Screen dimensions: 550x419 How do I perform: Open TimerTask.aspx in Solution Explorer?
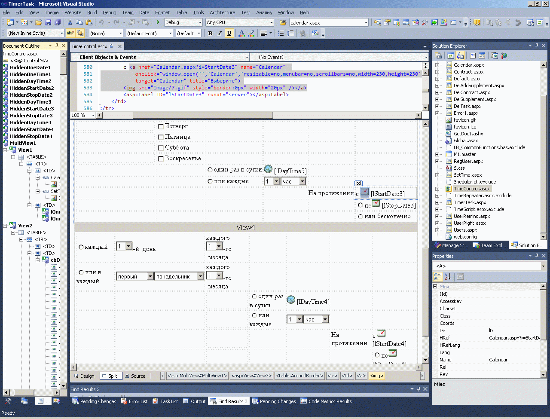click(x=470, y=202)
